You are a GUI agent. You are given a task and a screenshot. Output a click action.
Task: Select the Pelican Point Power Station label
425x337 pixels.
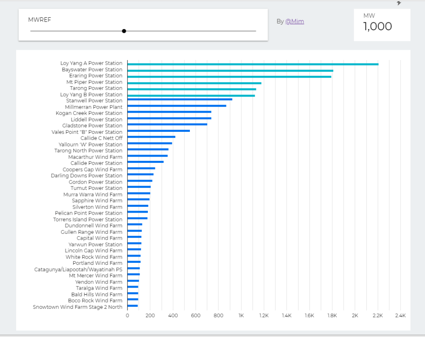pos(88,213)
